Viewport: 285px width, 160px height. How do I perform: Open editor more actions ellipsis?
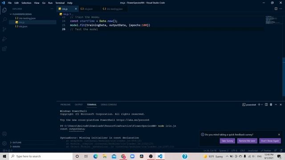[281, 9]
